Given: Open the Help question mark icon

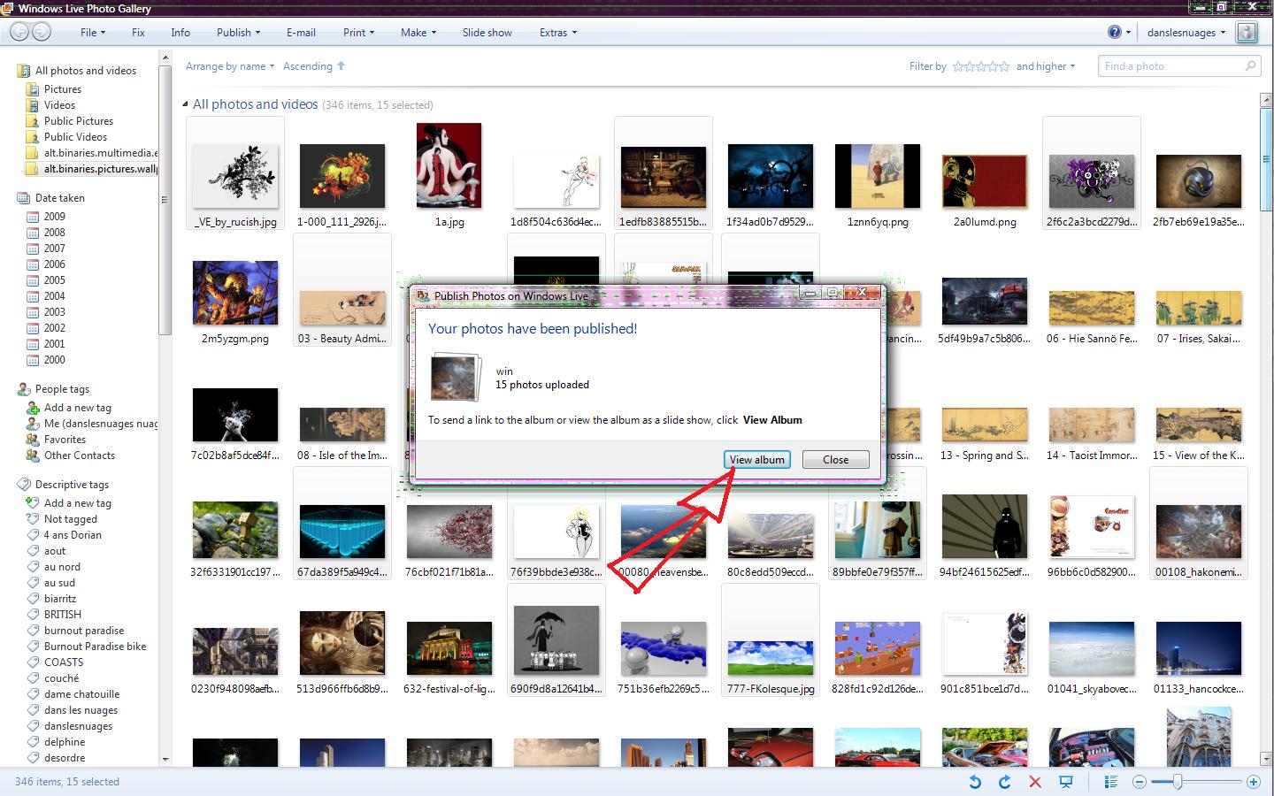Looking at the screenshot, I should point(1115,32).
